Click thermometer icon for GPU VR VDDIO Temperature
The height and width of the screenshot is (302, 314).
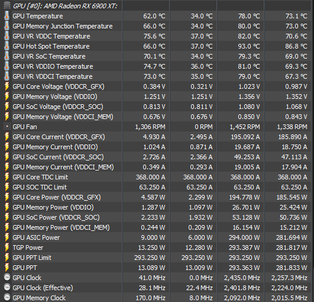point(7,66)
